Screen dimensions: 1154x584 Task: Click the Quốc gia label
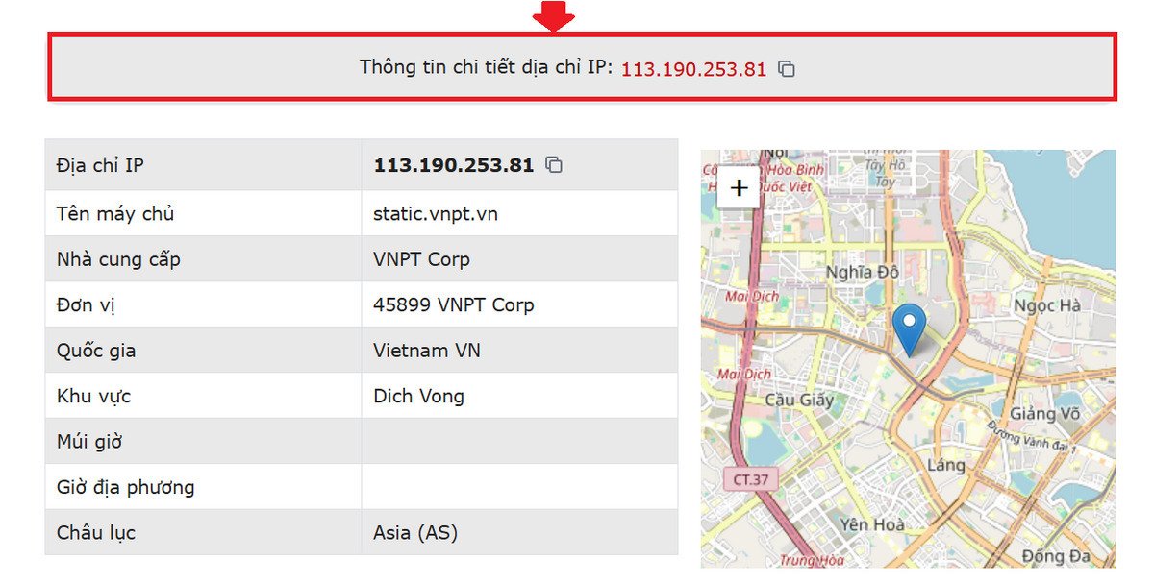click(x=96, y=351)
